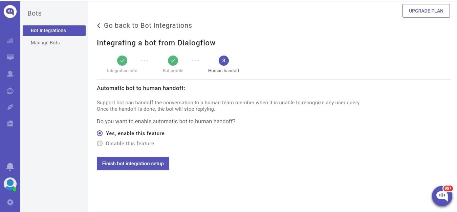Viewport: 457px width, 212px height.
Task: Click the Human handoff step label
Action: point(224,71)
